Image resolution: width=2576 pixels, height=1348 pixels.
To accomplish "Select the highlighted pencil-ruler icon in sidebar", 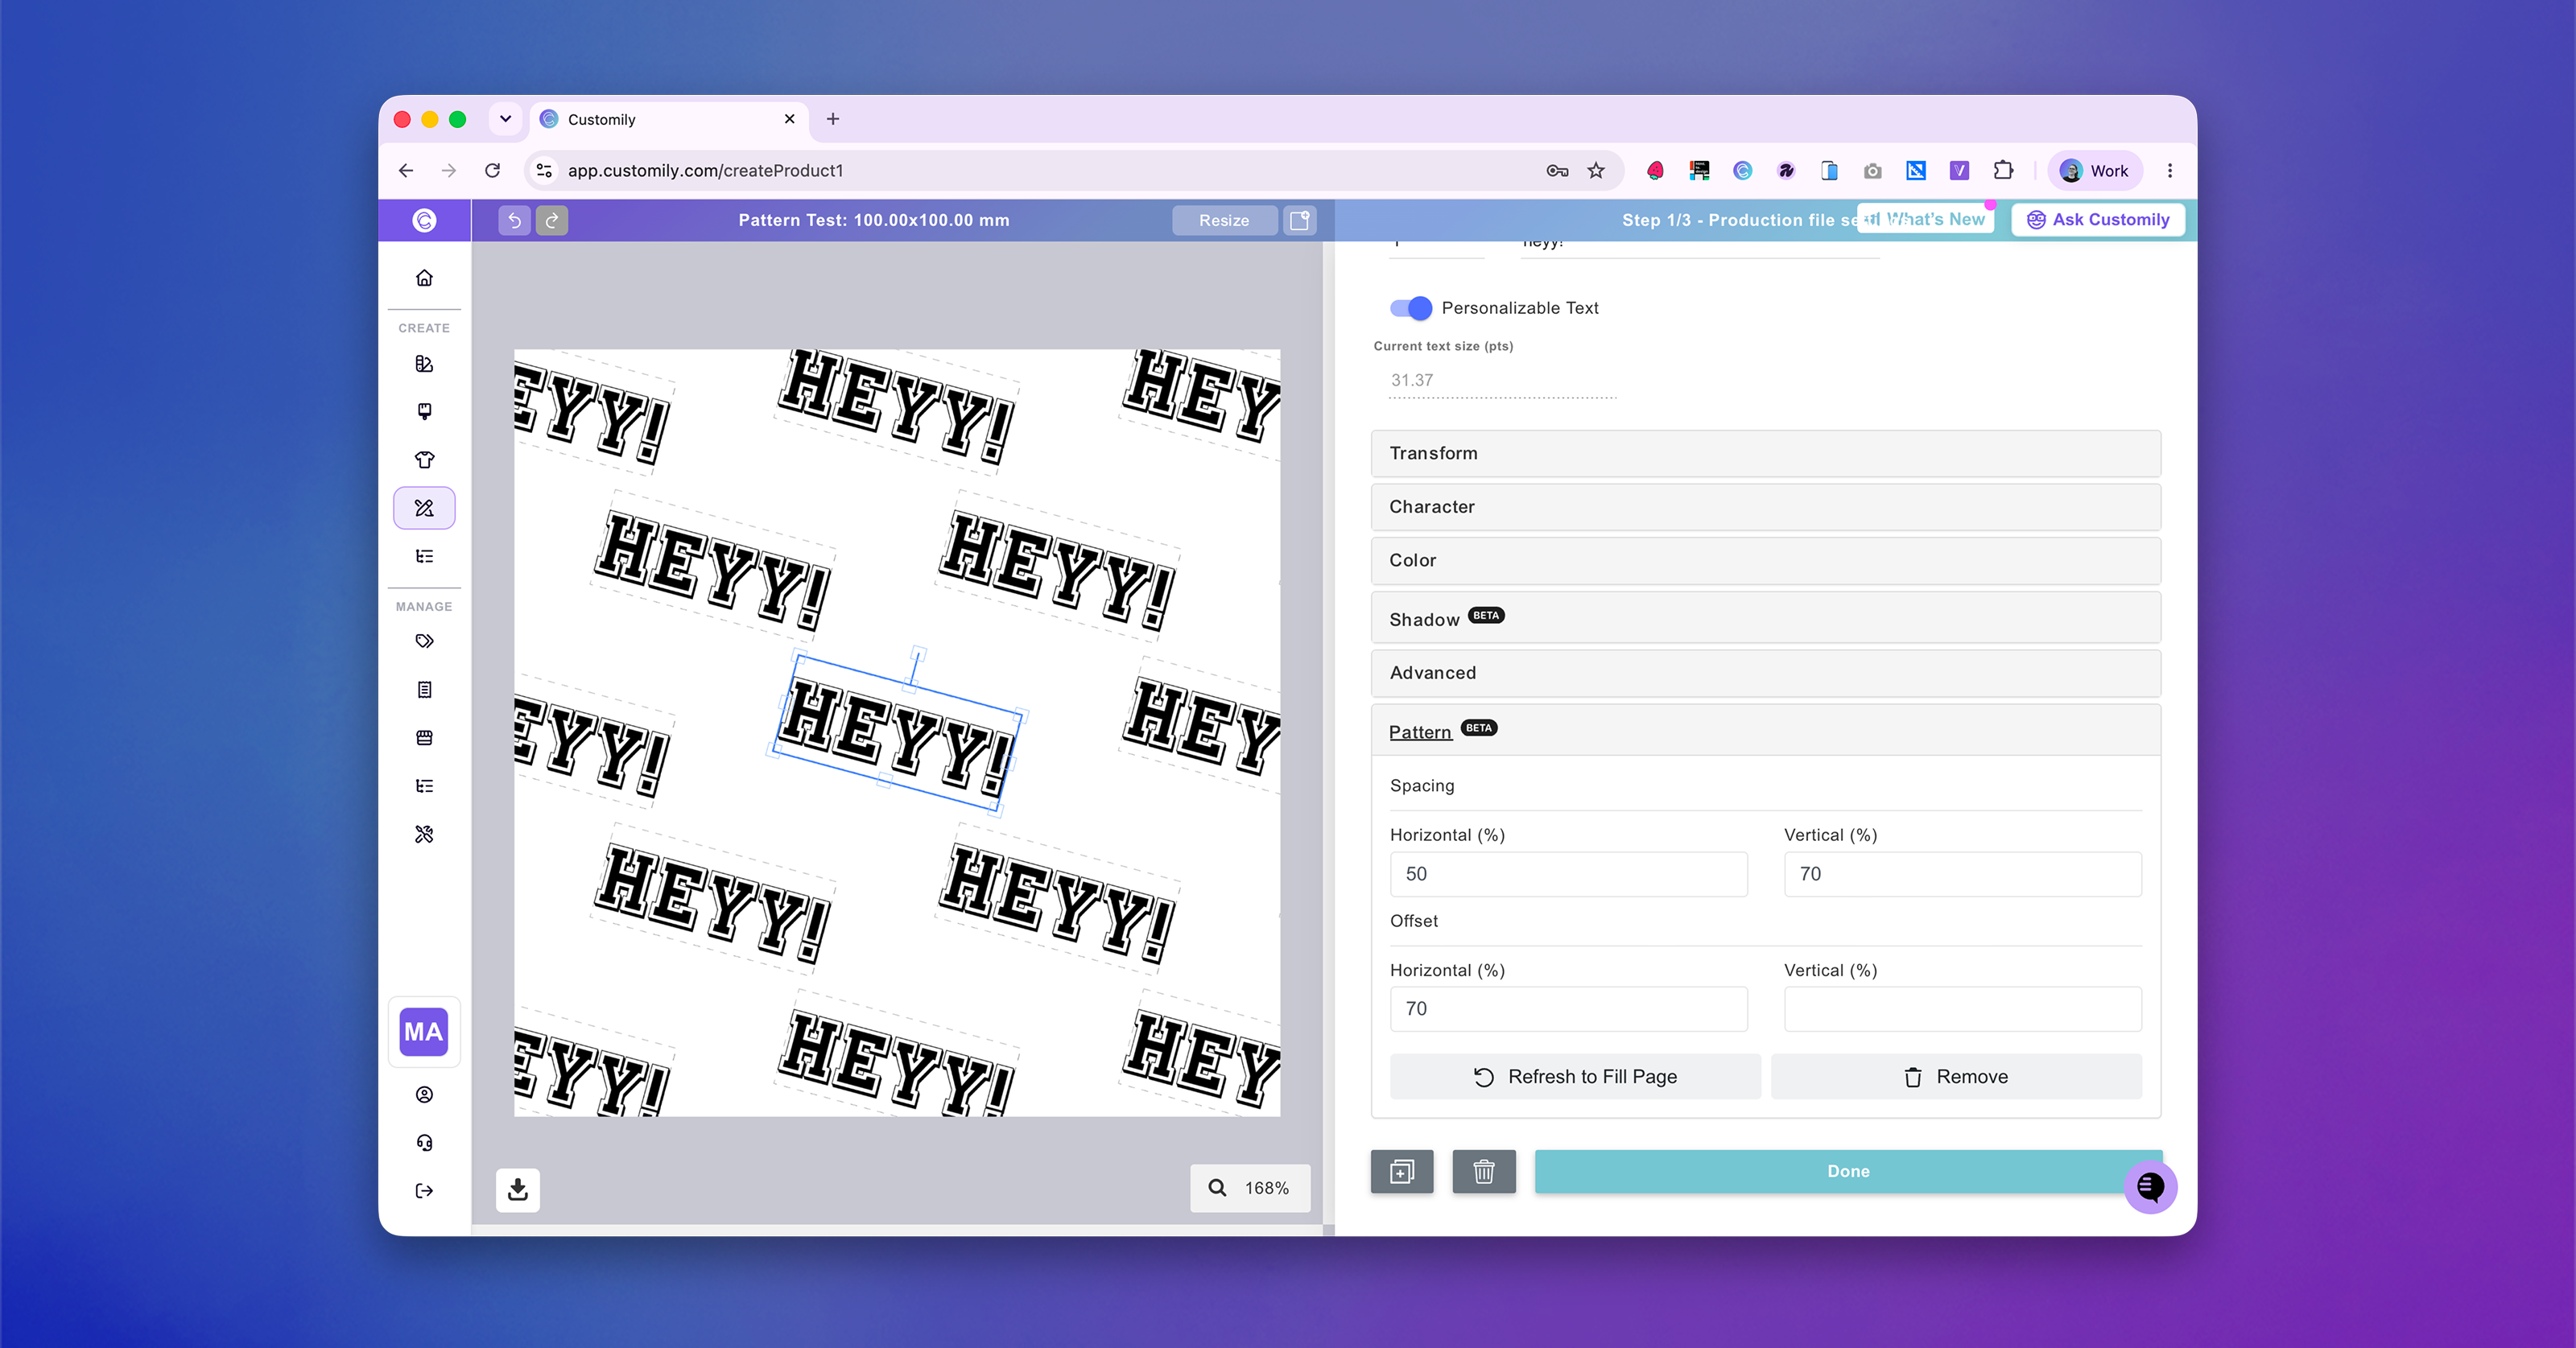I will (424, 508).
